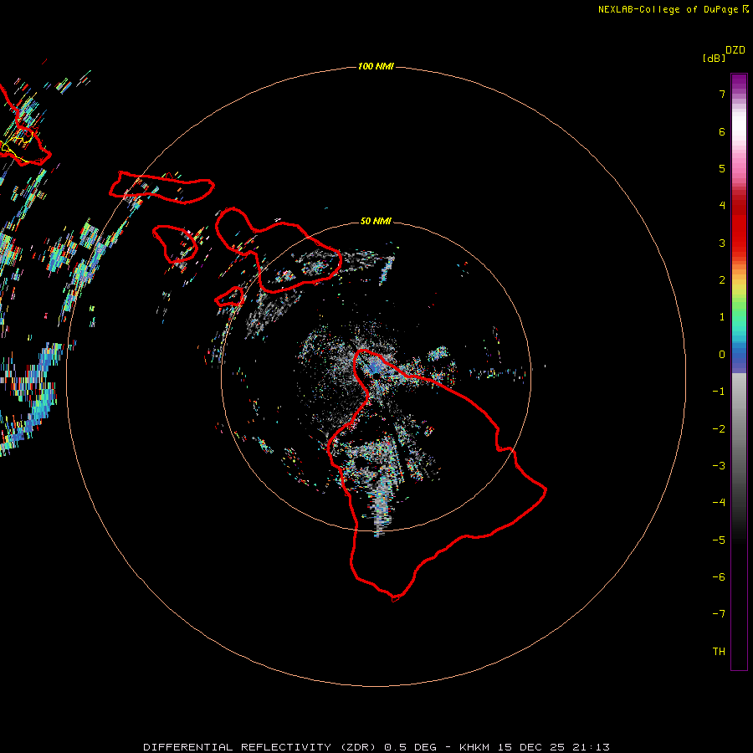Click the small Kahoolawe island outline
This screenshot has width=753, height=753.
(230, 297)
